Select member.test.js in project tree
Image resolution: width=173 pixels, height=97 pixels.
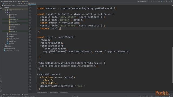(14, 23)
